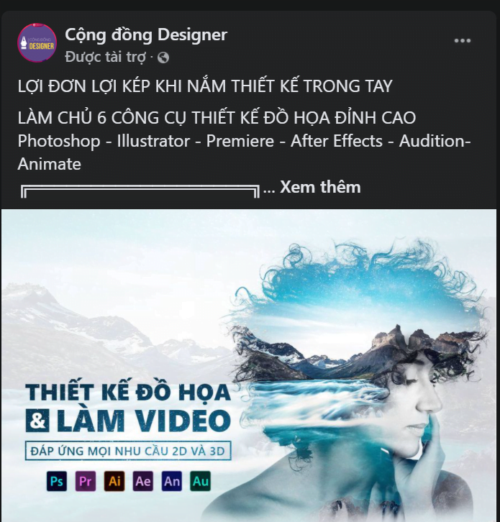
Task: Click the Animate An icon in ad
Action: [x=172, y=481]
